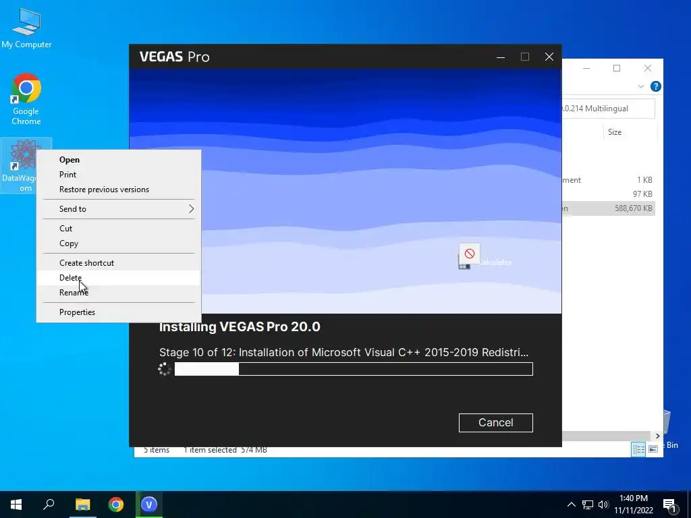691x518 pixels.
Task: Open the Google Chrome desktop shortcut
Action: point(26,99)
